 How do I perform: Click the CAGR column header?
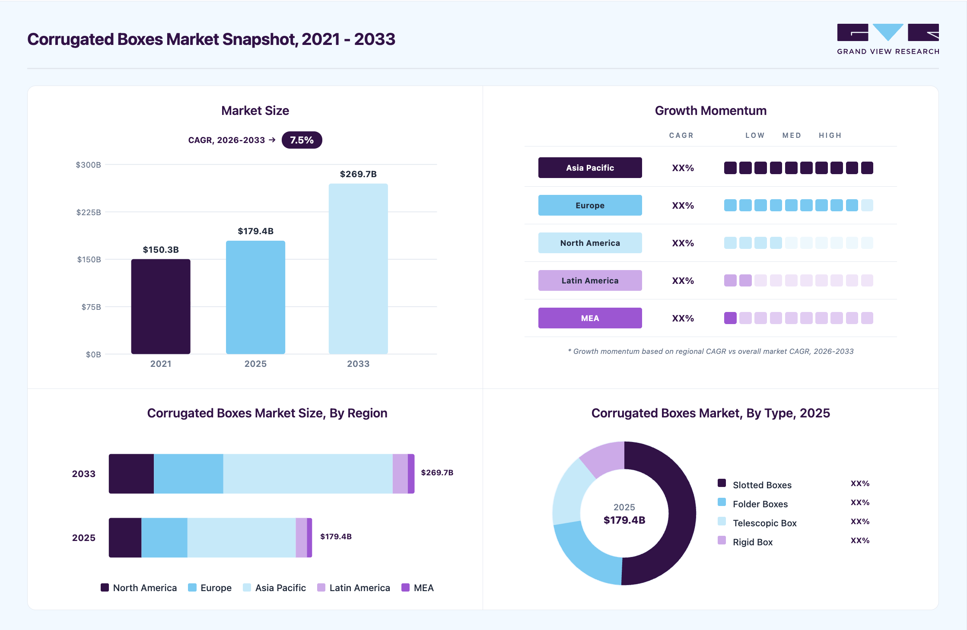tap(681, 135)
